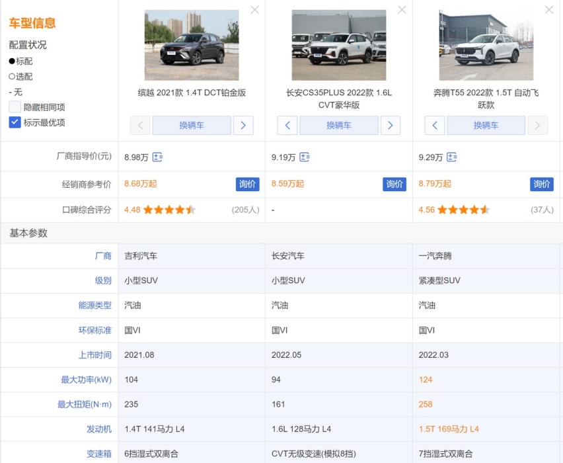Click the (205人) review count

(246, 210)
